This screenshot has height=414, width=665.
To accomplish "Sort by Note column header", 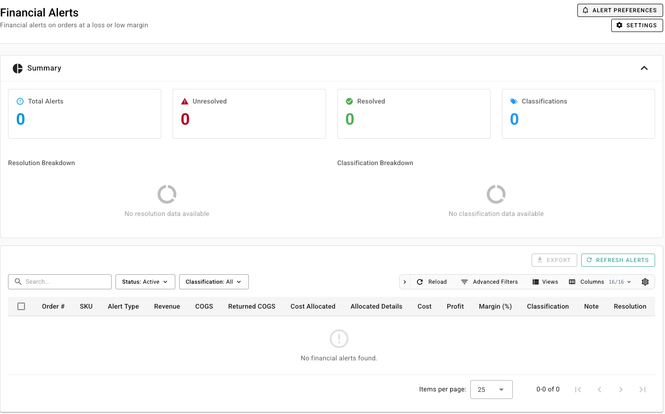I will 591,306.
